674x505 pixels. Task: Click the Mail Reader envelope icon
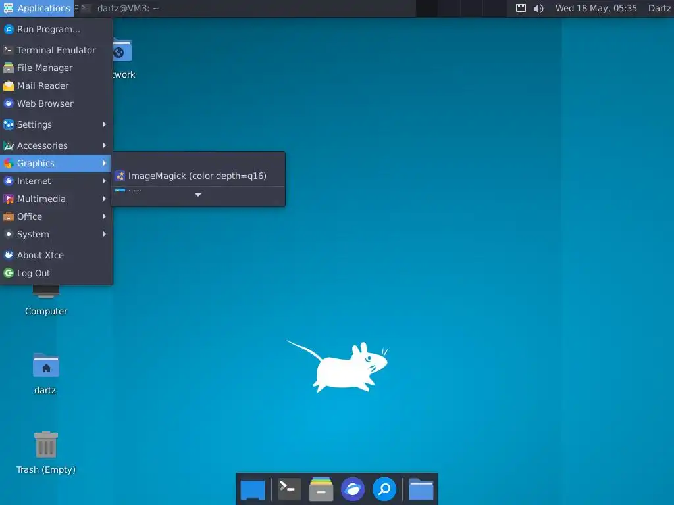tap(9, 86)
